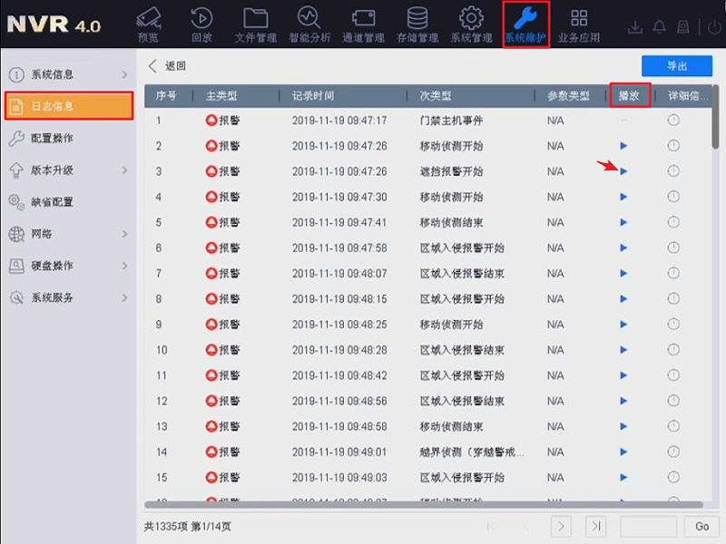Open the 回放 (Playback) module

(x=201, y=23)
